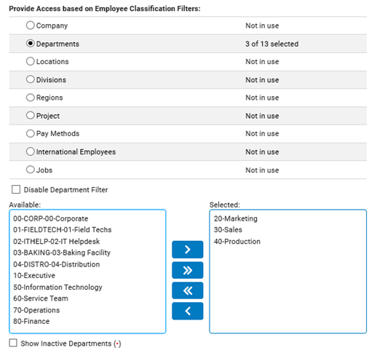Select the International Employees radio option
This screenshot has width=374, height=348.
click(x=31, y=151)
